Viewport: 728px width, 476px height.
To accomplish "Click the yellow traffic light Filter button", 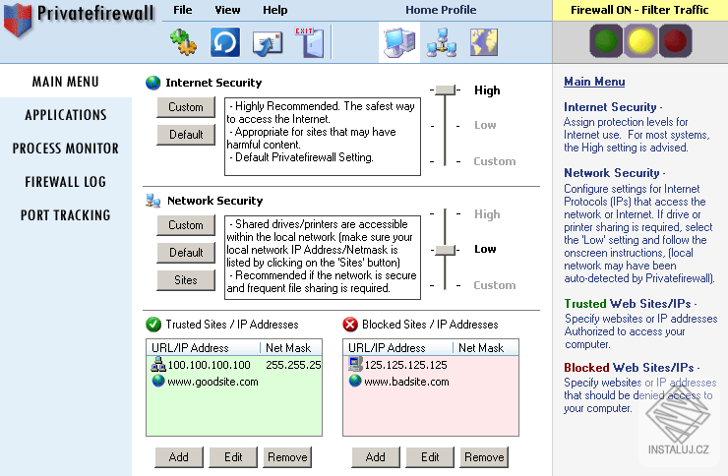I will [640, 41].
